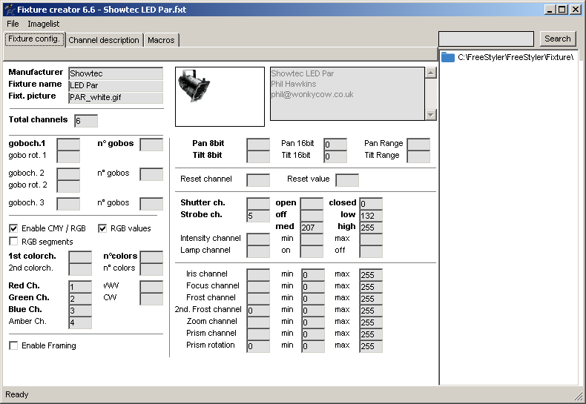Click the Fixt. picture field PAR_white.gif
This screenshot has height=404, width=586.
coord(116,97)
